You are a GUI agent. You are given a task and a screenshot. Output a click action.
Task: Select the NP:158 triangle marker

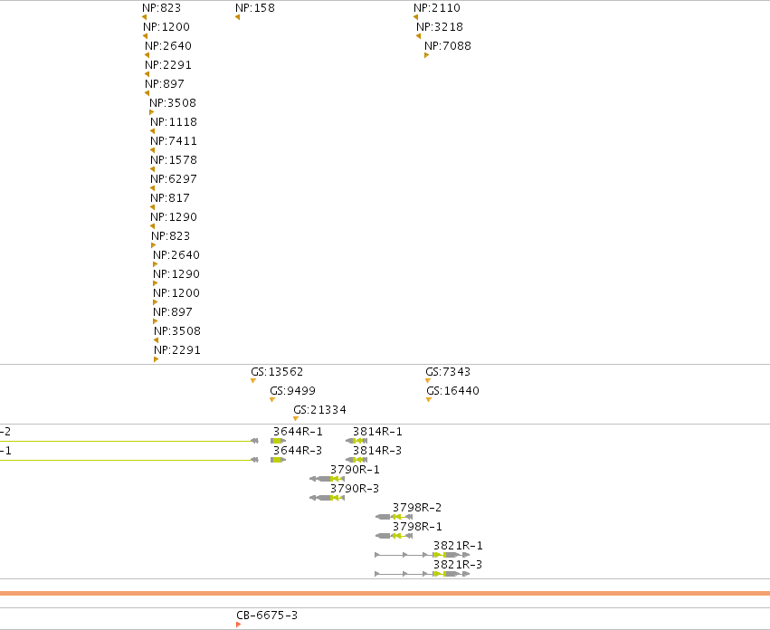(x=238, y=18)
